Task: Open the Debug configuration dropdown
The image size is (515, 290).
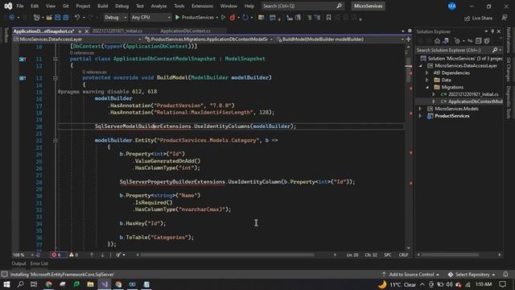Action: point(116,18)
